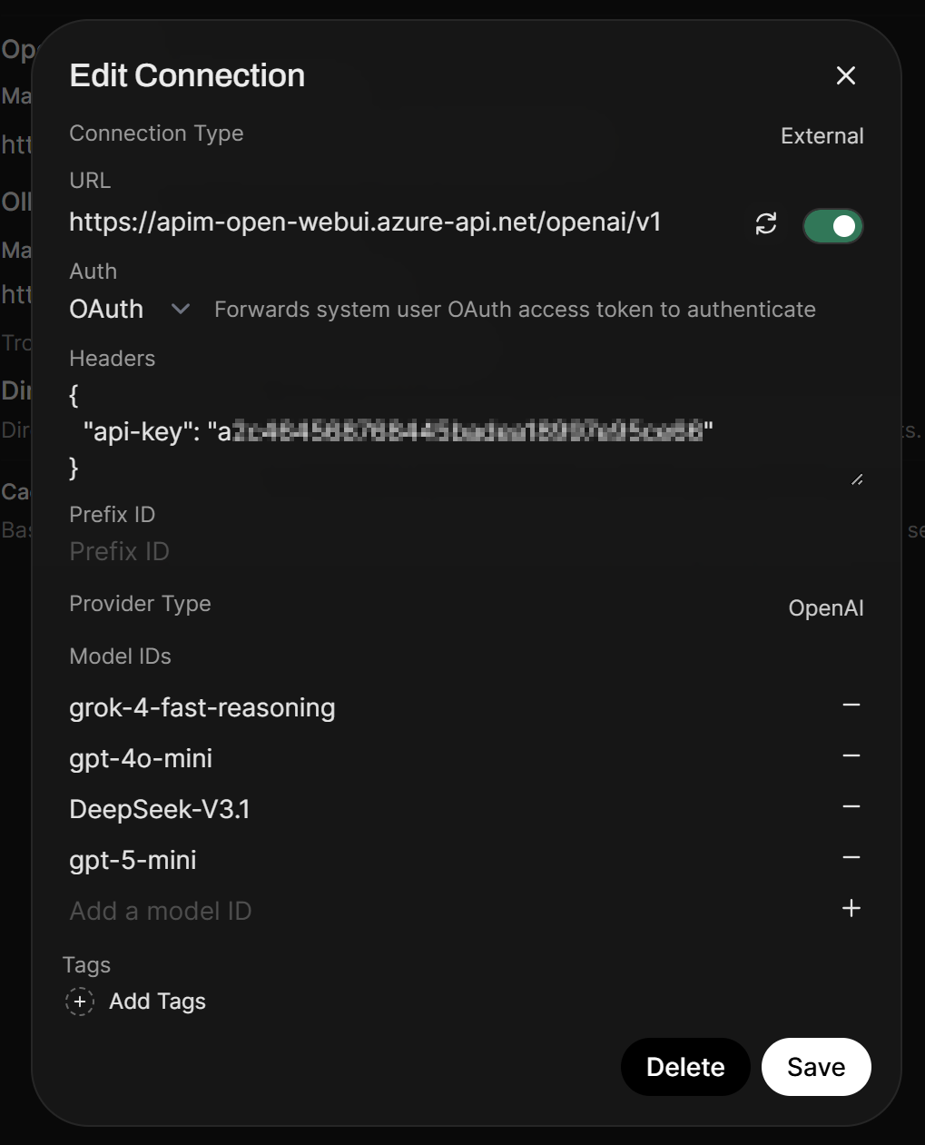This screenshot has height=1145, width=925.
Task: Click the Prefix ID input field
Action: (363, 552)
